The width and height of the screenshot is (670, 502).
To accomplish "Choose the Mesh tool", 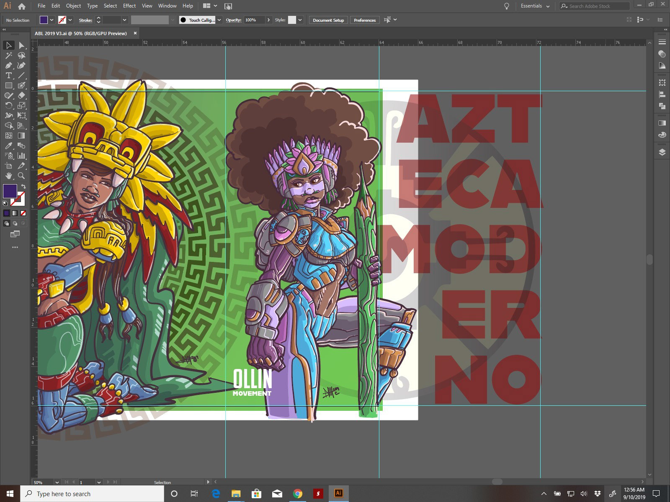I will 8,136.
